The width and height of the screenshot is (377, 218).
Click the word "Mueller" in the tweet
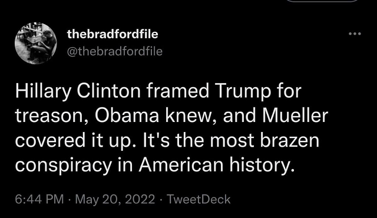295,116
